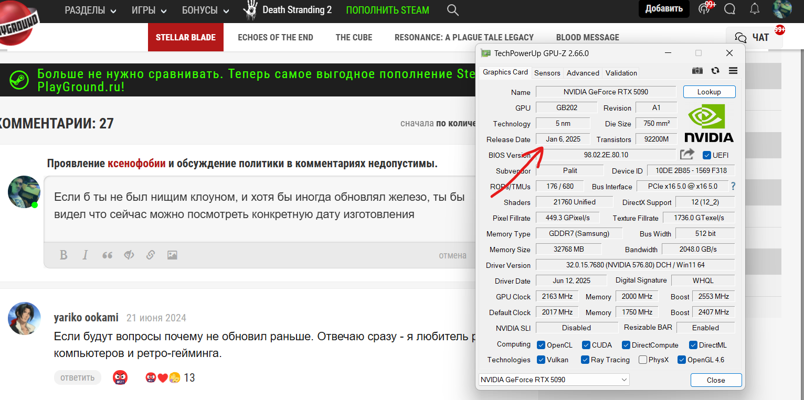Image resolution: width=804 pixels, height=400 pixels.
Task: Open the broadcast feed icon with 99+ badge
Action: pos(705,9)
